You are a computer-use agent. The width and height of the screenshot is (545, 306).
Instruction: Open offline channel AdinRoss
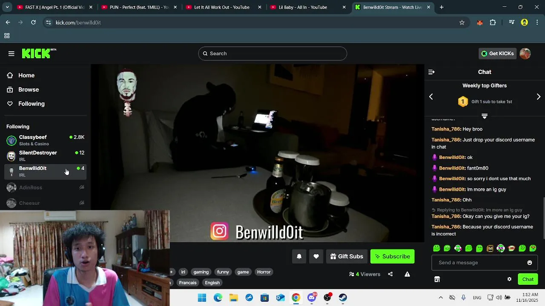point(45,187)
